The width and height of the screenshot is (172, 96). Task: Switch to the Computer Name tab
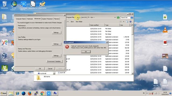(x=21, y=19)
